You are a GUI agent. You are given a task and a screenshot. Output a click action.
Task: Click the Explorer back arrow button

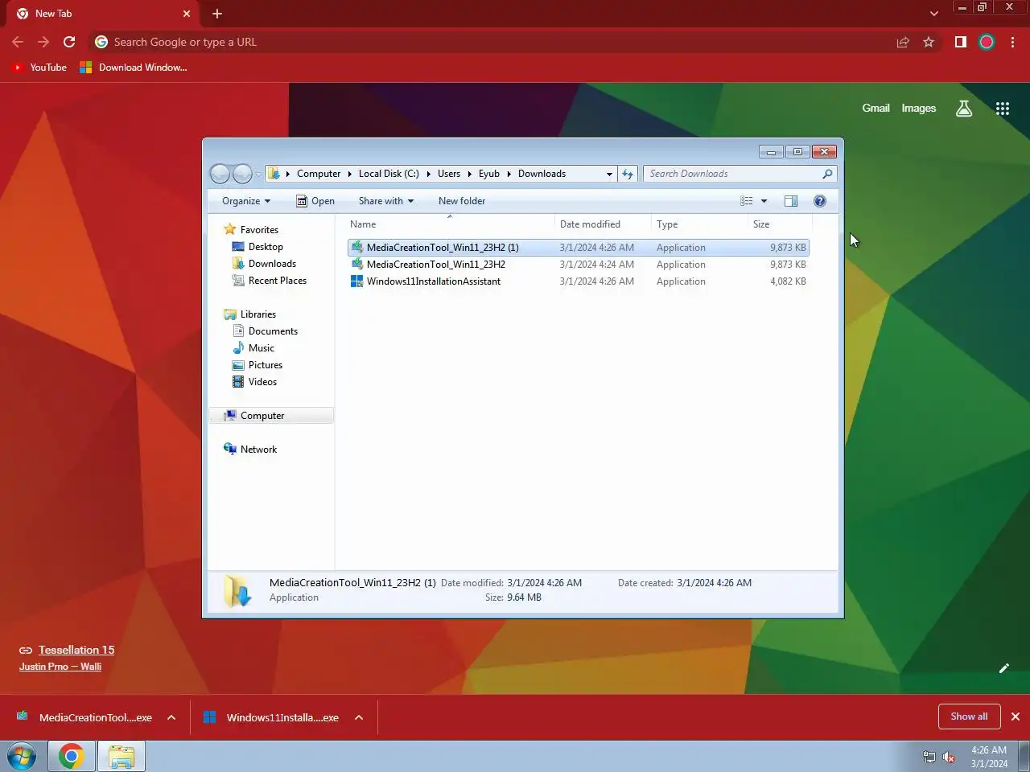point(220,174)
